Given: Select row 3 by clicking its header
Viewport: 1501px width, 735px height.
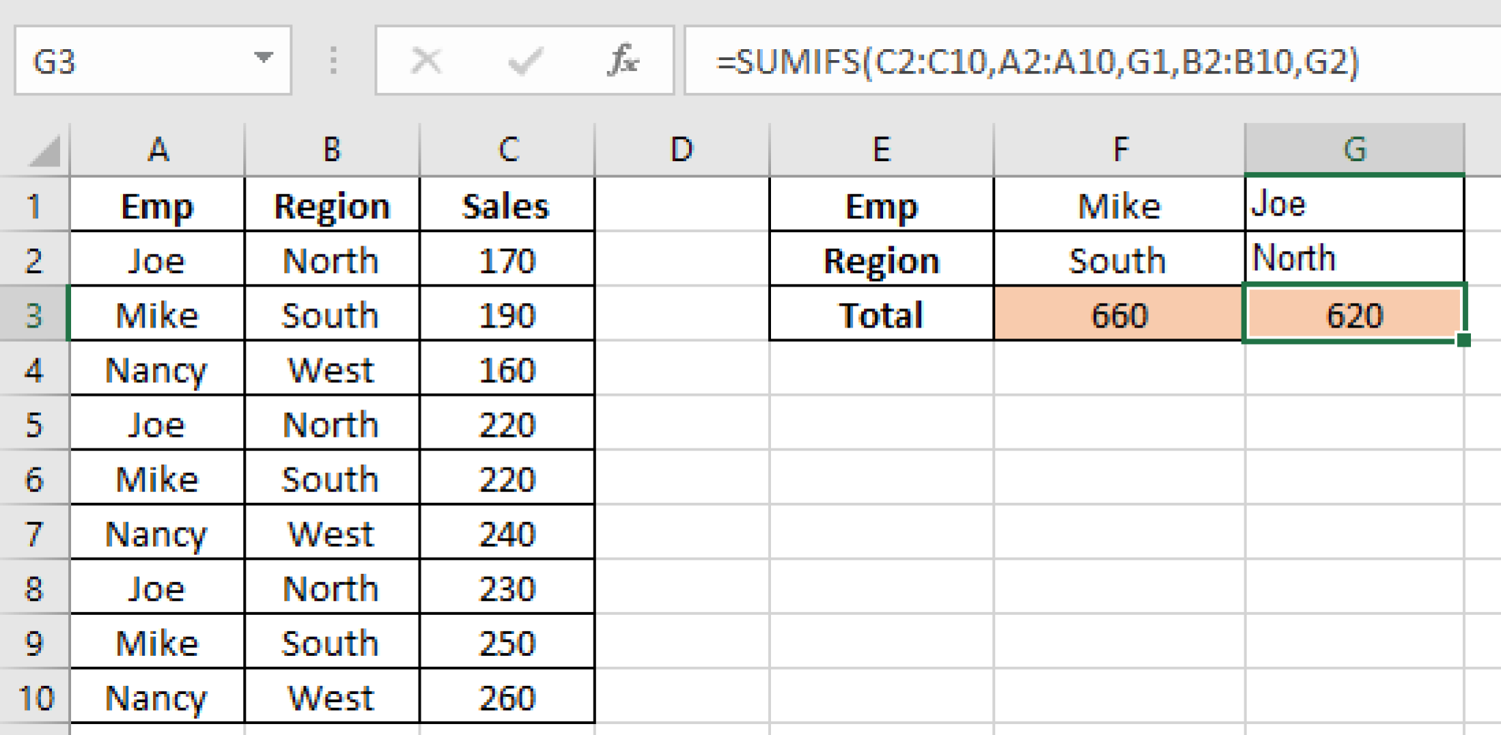Looking at the screenshot, I should 33,314.
